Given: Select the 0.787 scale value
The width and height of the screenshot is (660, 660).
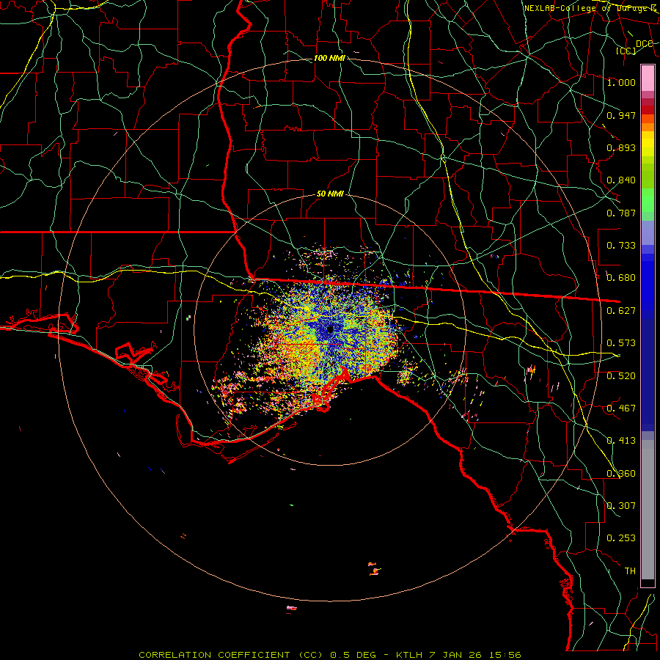Looking at the screenshot, I should click(621, 213).
